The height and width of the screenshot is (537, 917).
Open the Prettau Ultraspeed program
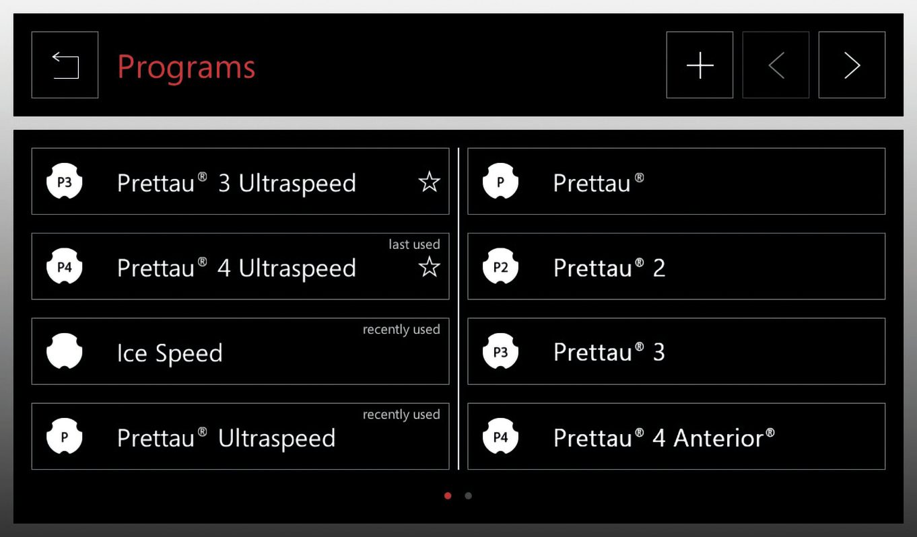point(226,438)
